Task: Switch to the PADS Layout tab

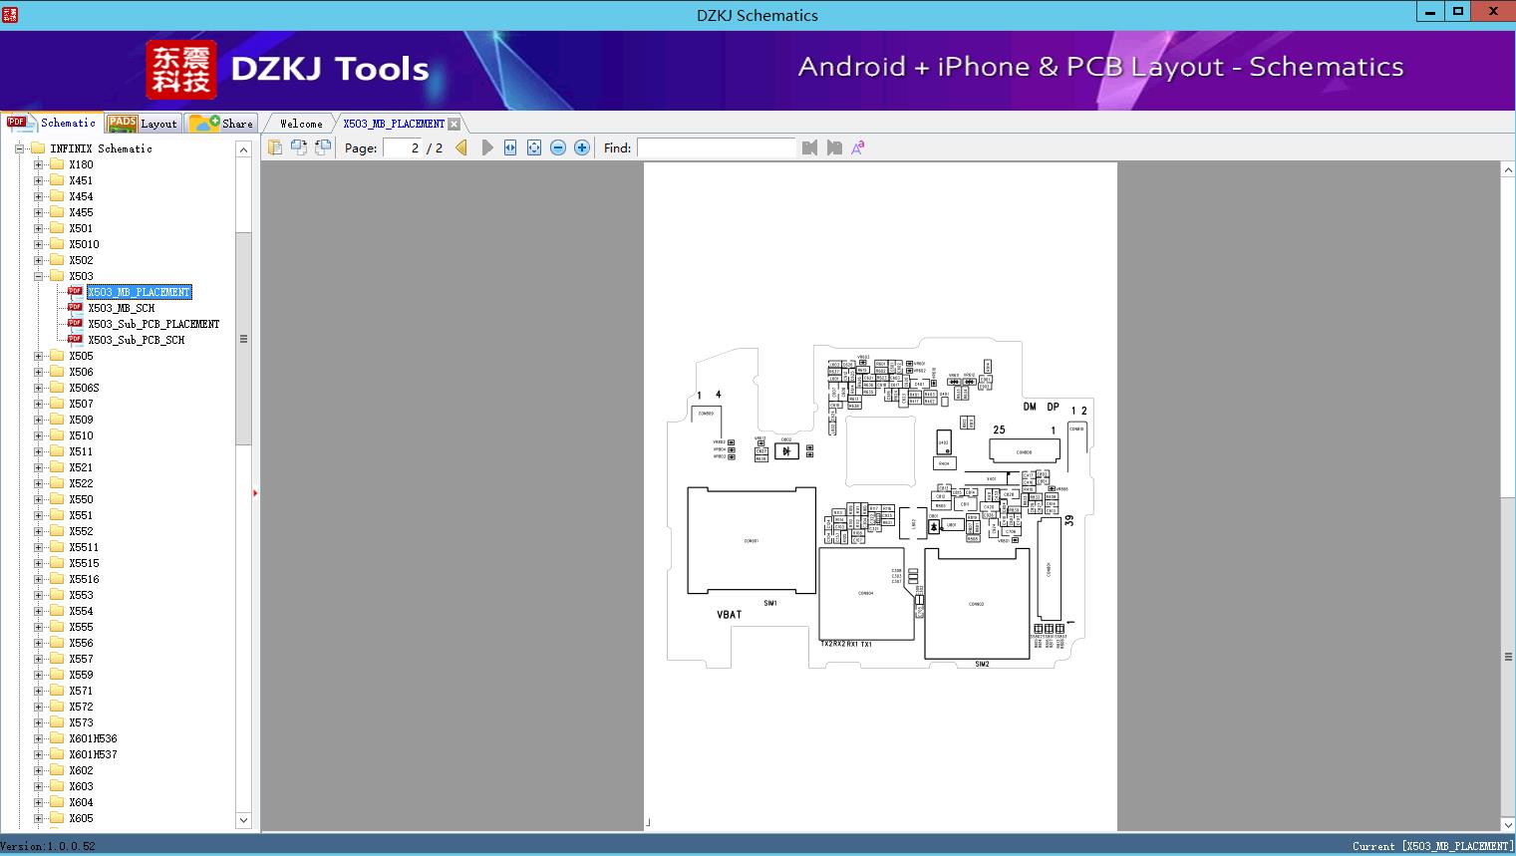Action: (x=143, y=123)
